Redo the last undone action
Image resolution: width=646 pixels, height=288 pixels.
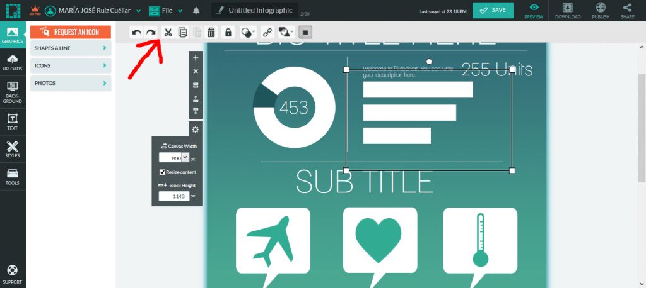click(x=151, y=32)
